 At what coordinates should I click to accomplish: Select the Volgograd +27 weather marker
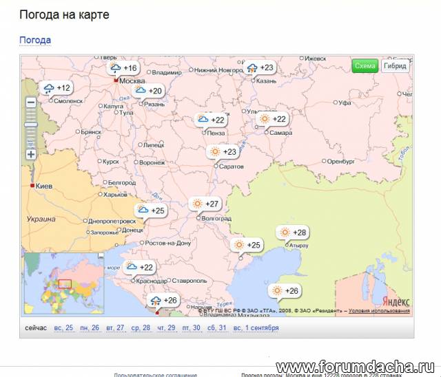click(x=205, y=204)
